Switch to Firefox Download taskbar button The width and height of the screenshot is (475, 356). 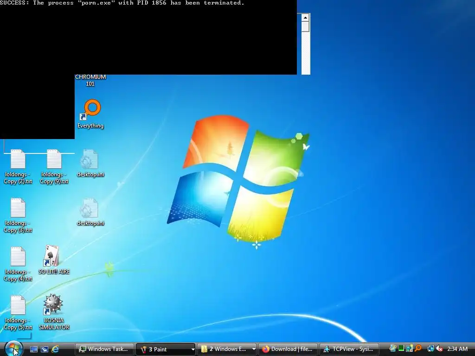tap(288, 349)
